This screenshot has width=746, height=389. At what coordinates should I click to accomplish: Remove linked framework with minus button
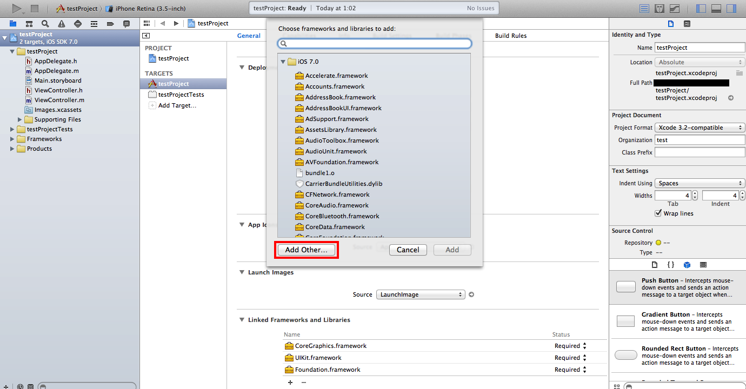[x=303, y=383]
